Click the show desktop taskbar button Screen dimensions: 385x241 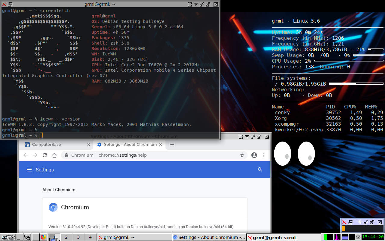click(x=19, y=237)
